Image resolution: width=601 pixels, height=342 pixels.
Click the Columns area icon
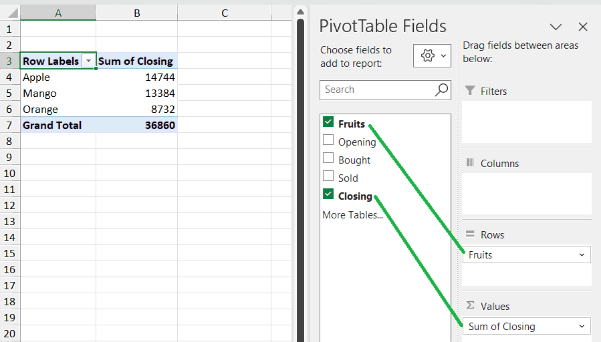click(470, 163)
